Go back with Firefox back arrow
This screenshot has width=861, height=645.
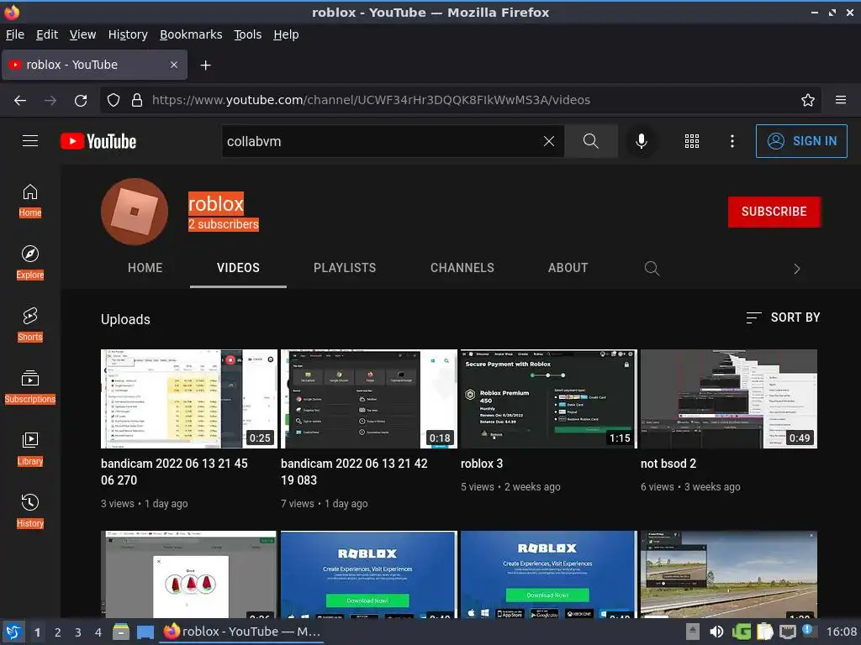[20, 101]
